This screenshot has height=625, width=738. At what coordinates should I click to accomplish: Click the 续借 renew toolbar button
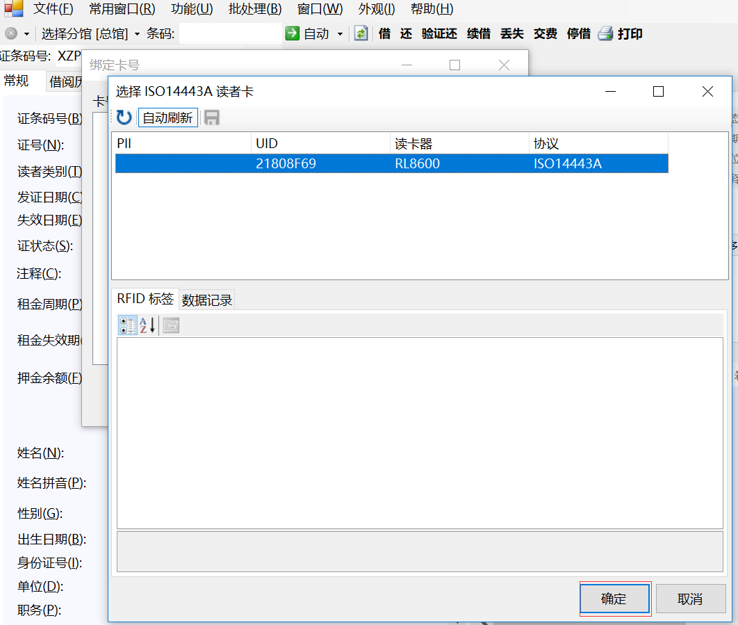click(x=479, y=33)
